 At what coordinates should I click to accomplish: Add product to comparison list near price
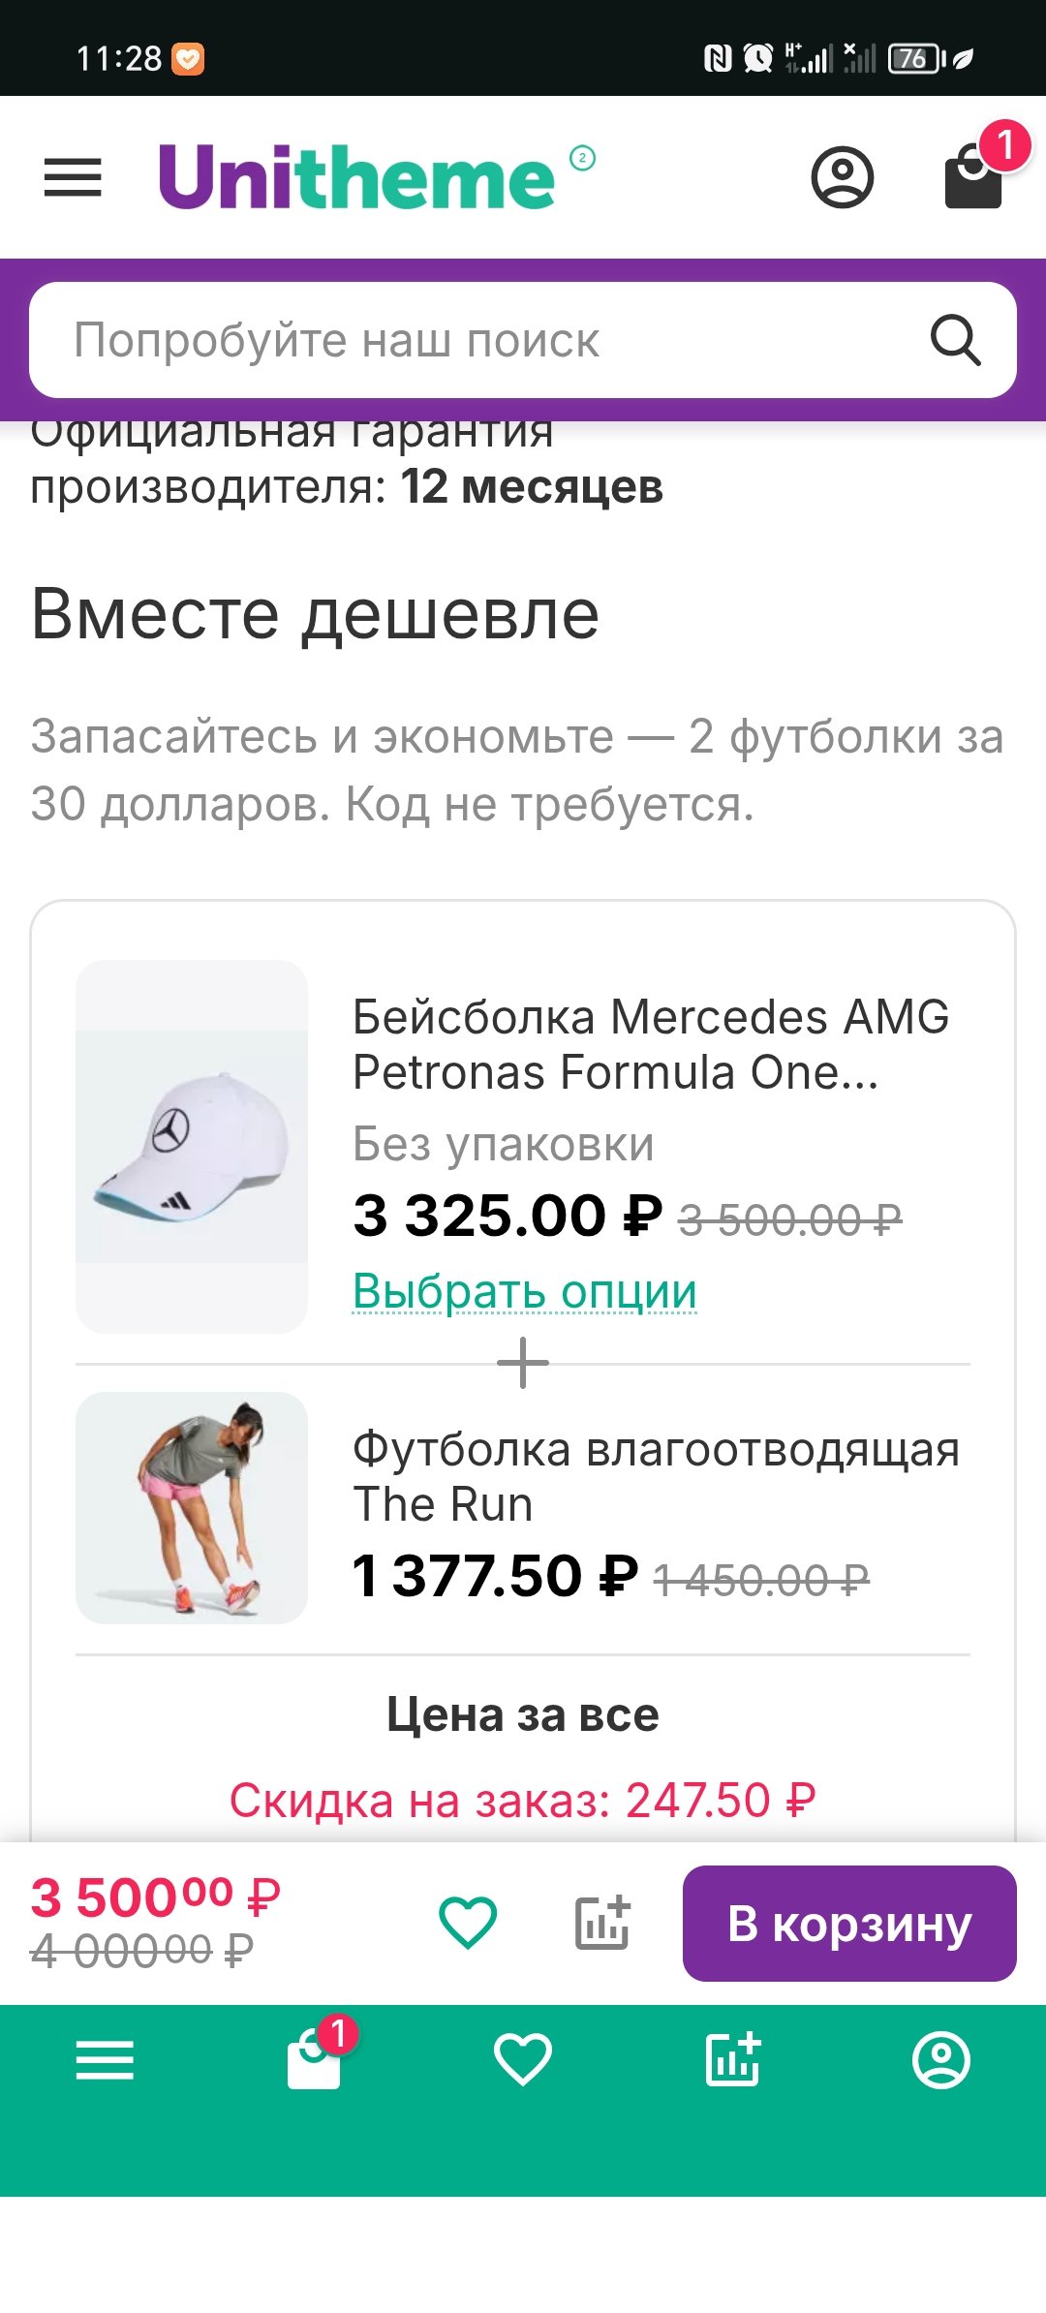pyautogui.click(x=602, y=1923)
